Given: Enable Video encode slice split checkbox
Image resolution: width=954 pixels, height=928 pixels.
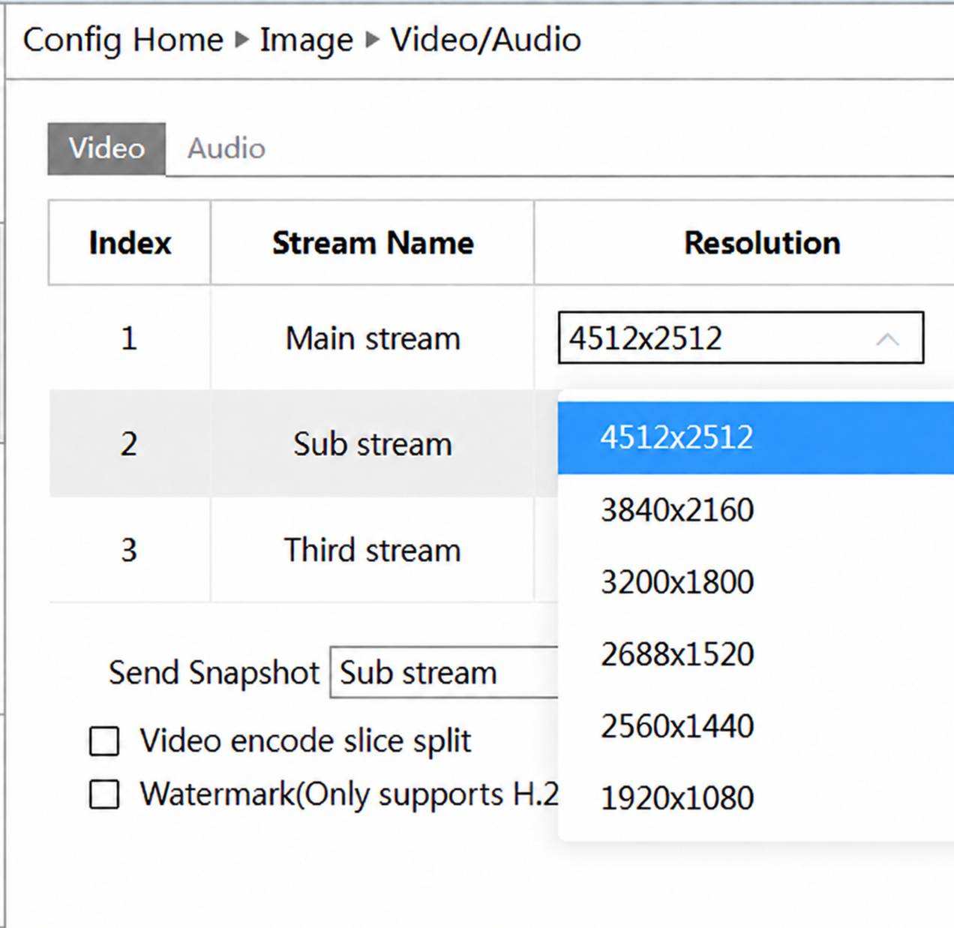Looking at the screenshot, I should pyautogui.click(x=104, y=741).
